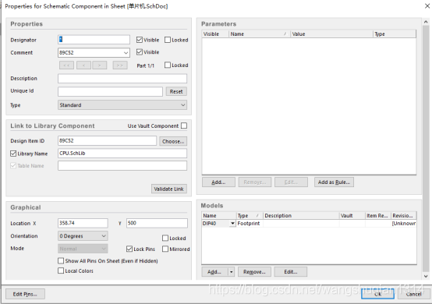
Task: Toggle Graphical Locked checkbox
Action: (165, 238)
